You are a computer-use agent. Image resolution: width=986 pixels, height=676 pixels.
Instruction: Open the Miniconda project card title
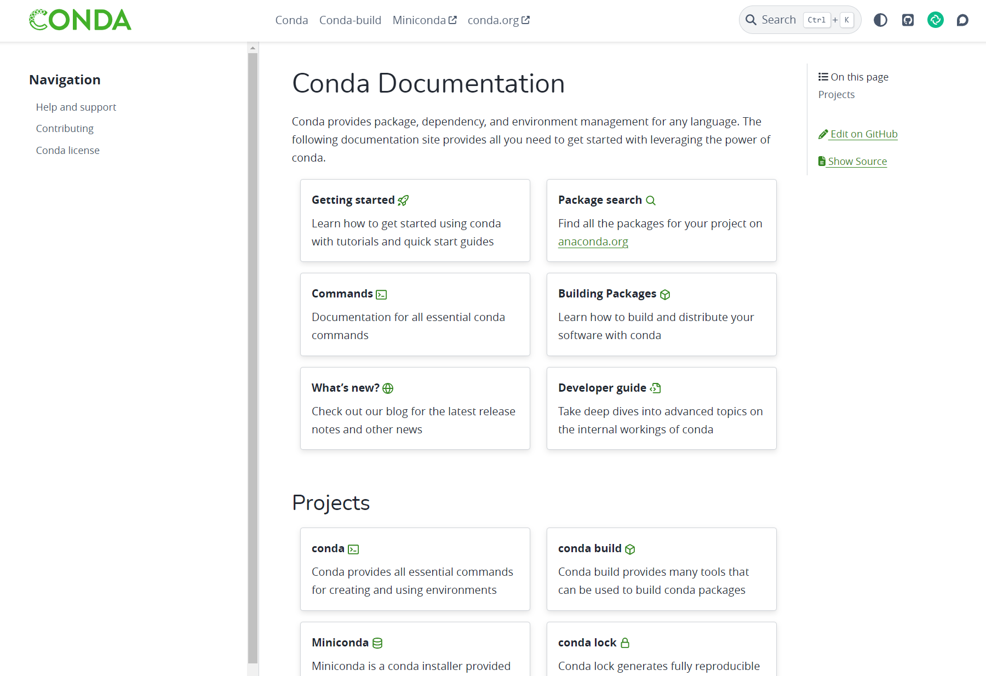point(340,643)
